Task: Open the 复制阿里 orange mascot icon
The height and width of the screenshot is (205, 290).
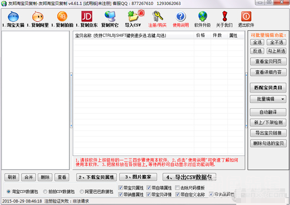Action: tap(38, 17)
